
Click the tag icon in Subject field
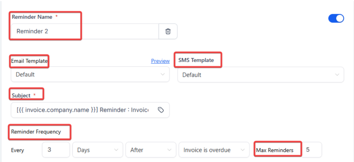pyautogui.click(x=161, y=110)
